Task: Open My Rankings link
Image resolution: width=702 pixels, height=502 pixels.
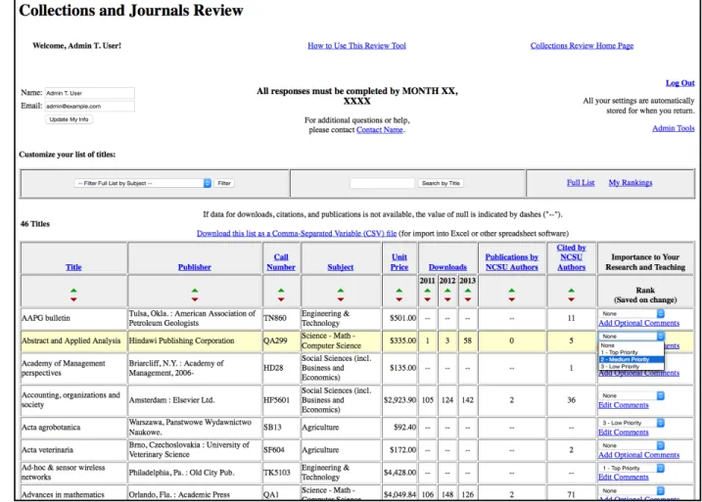Action: pos(631,183)
